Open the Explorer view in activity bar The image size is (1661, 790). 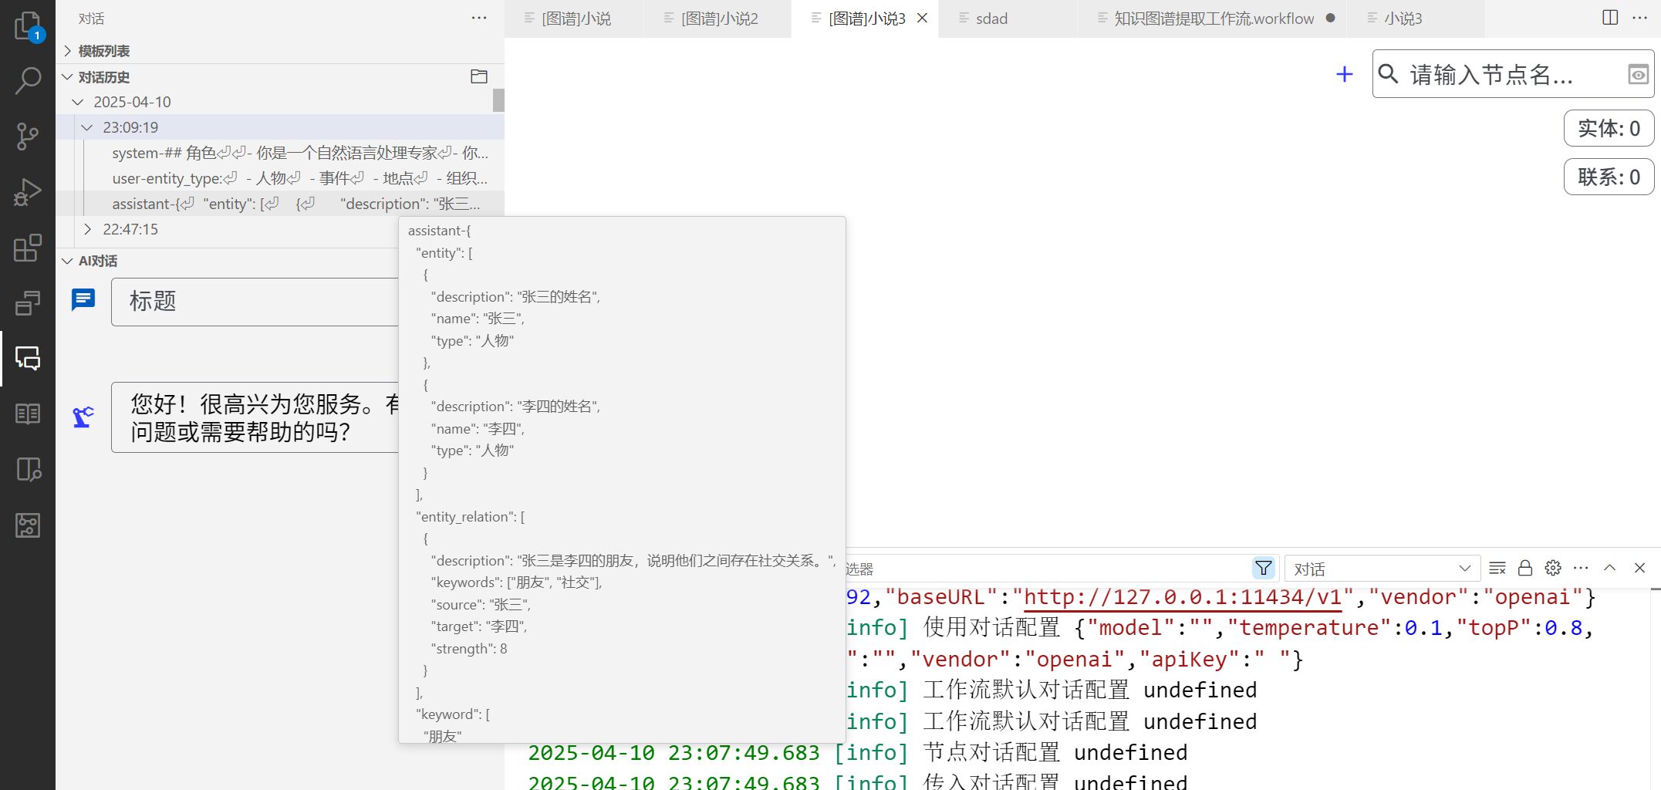28,25
